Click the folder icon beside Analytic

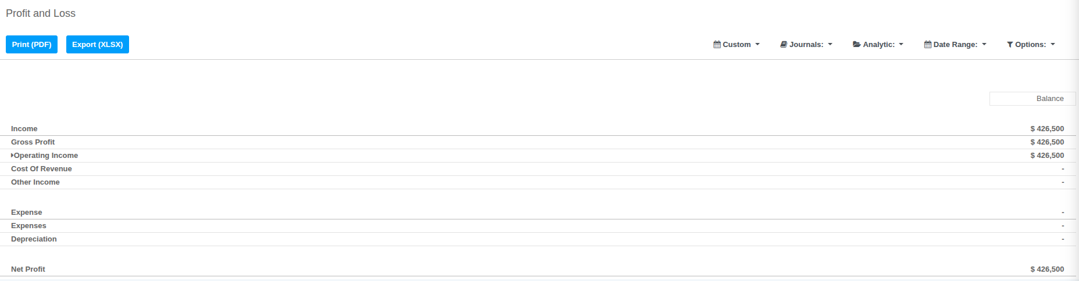click(857, 45)
